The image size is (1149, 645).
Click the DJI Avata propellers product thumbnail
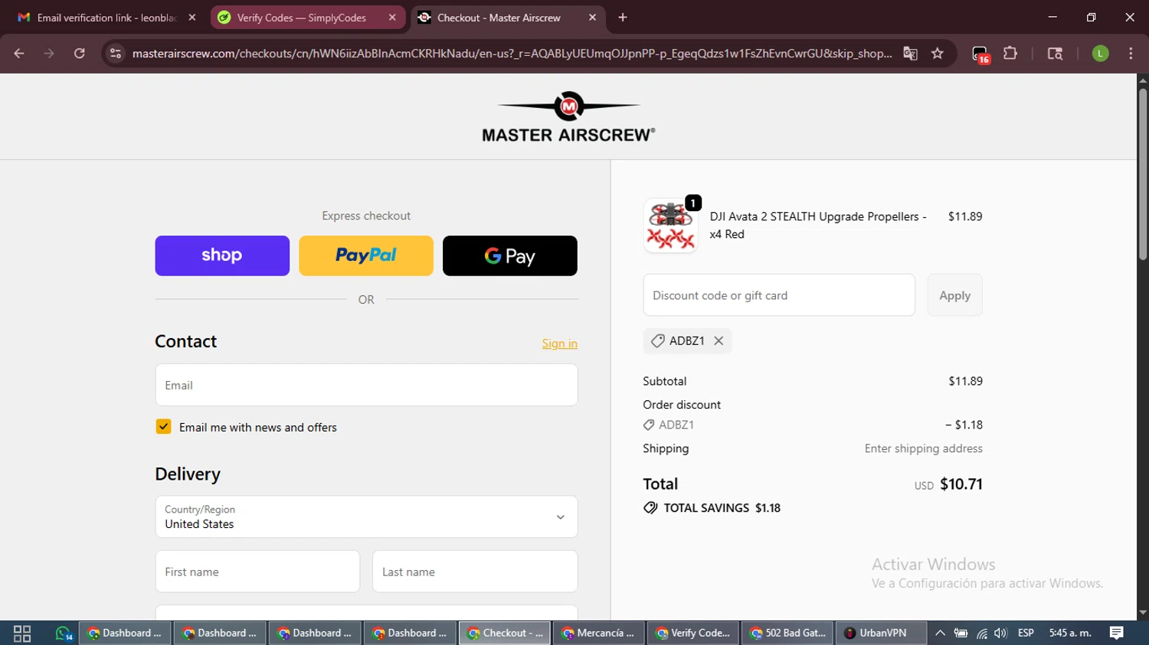click(x=670, y=226)
